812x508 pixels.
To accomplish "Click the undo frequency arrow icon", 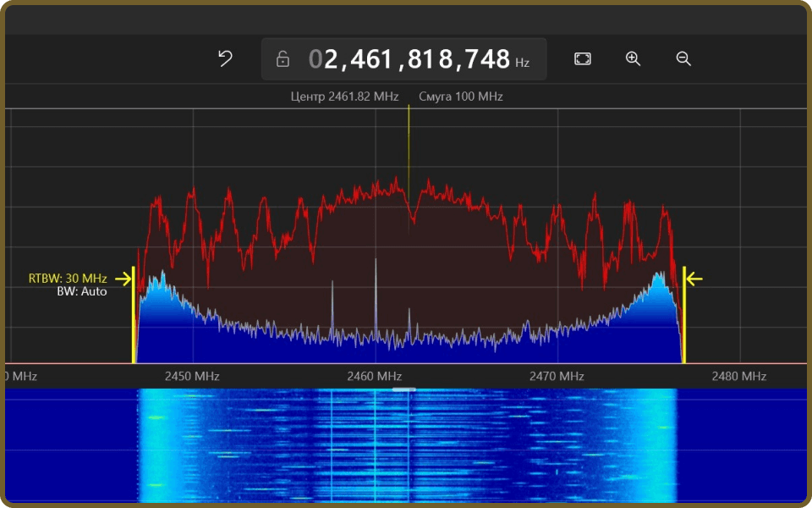I will pyautogui.click(x=225, y=58).
